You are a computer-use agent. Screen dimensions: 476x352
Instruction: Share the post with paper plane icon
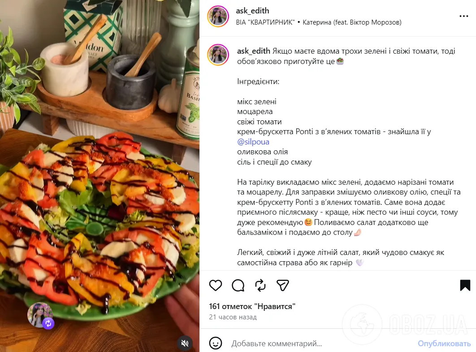[x=283, y=285]
